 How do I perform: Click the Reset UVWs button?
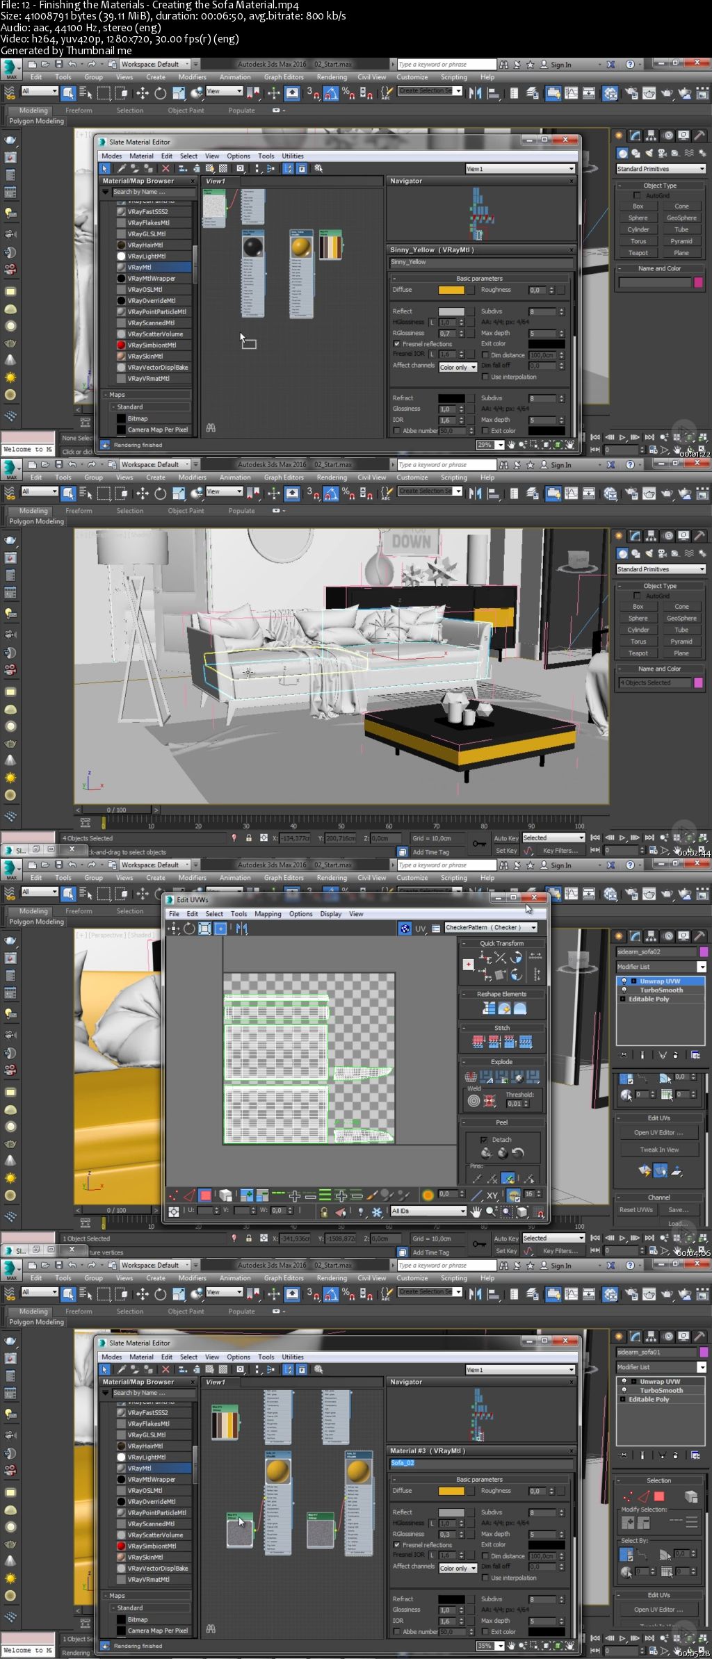coord(636,1210)
